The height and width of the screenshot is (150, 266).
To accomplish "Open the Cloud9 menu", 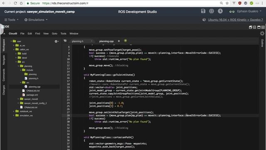I will pyautogui.click(x=13, y=34).
